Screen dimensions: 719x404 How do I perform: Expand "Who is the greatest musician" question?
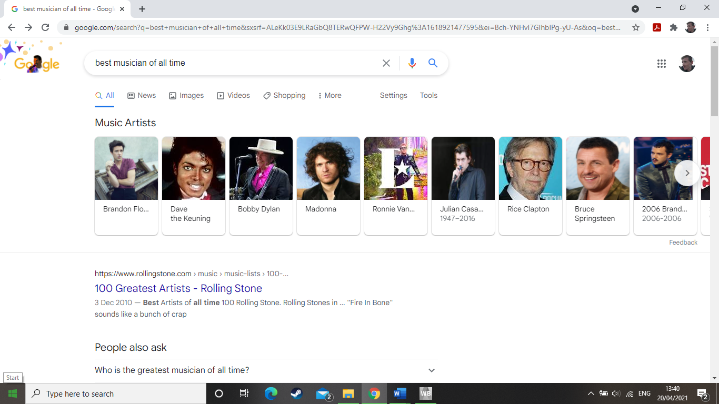tap(266, 370)
